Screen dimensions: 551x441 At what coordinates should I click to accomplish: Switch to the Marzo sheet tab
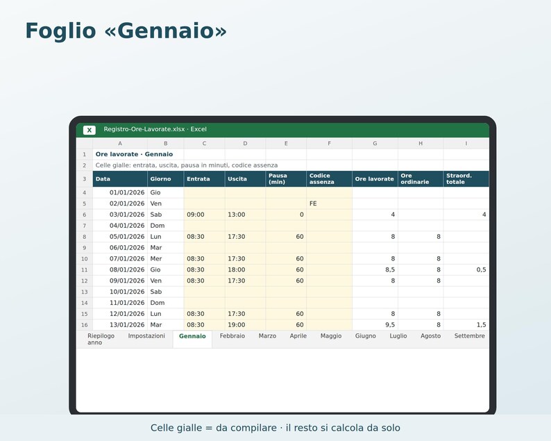coord(267,336)
